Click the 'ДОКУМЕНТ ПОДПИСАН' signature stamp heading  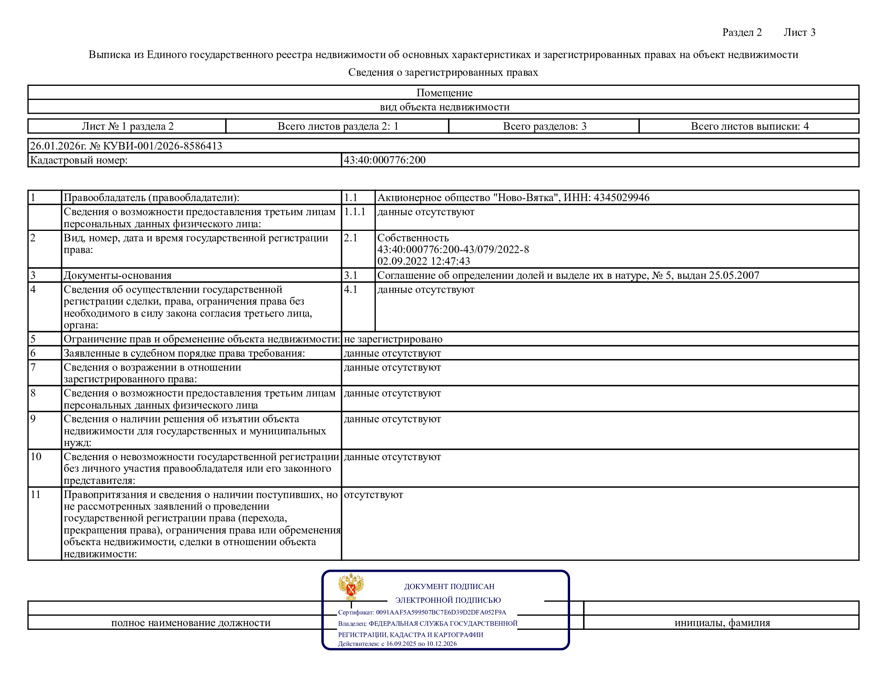[x=449, y=586]
